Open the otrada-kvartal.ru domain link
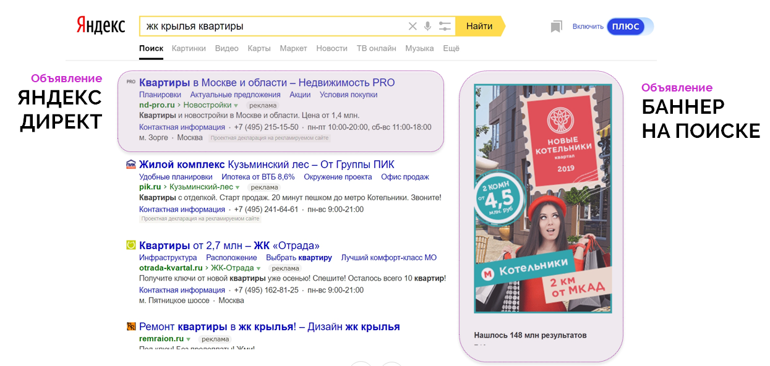Image resolution: width=770 pixels, height=366 pixels. [171, 268]
